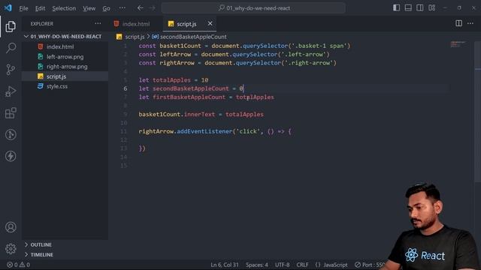Click the Ln 6, Col 31 indicator
This screenshot has width=481, height=270.
click(224, 265)
